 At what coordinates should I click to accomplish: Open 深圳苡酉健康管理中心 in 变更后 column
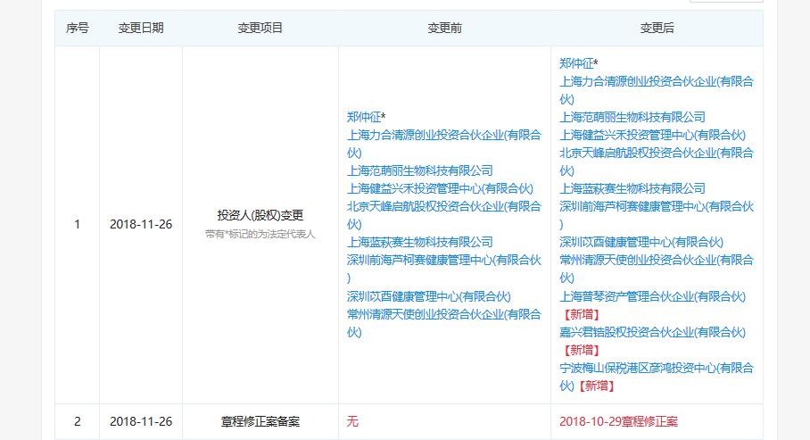tap(641, 242)
